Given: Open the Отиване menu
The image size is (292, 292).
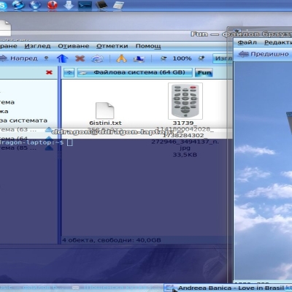Looking at the screenshot, I should 74,46.
